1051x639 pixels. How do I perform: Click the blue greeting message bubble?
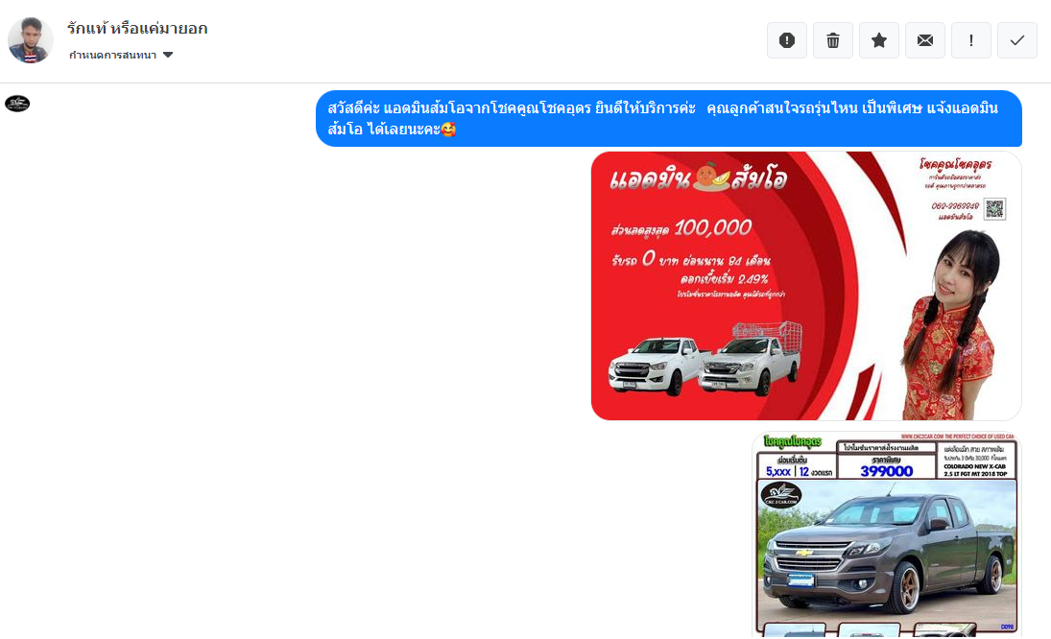(669, 119)
